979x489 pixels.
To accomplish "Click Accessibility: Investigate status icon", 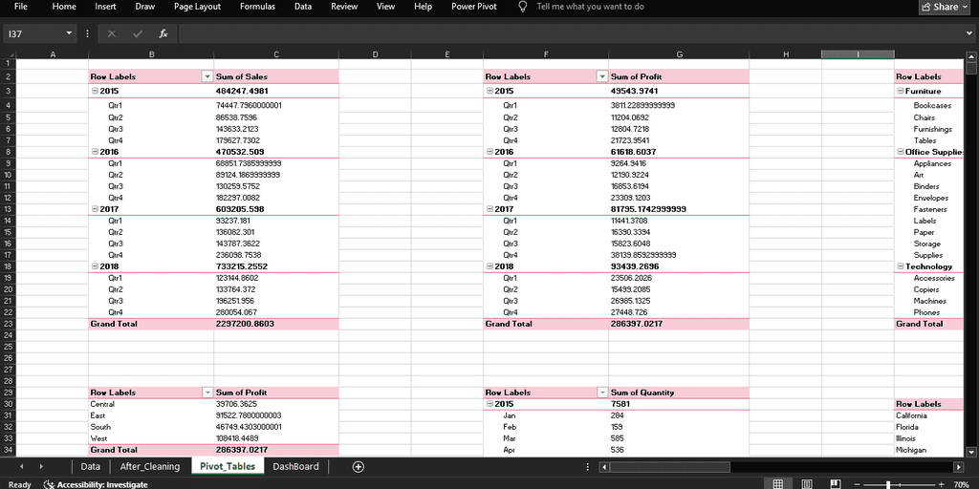I will [x=49, y=484].
